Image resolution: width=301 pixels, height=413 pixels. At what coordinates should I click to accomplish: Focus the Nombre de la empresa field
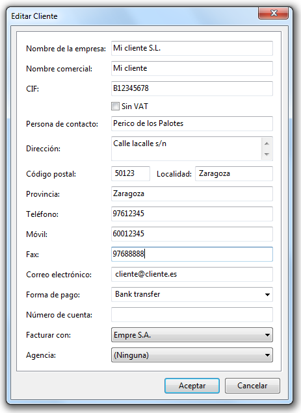click(192, 48)
